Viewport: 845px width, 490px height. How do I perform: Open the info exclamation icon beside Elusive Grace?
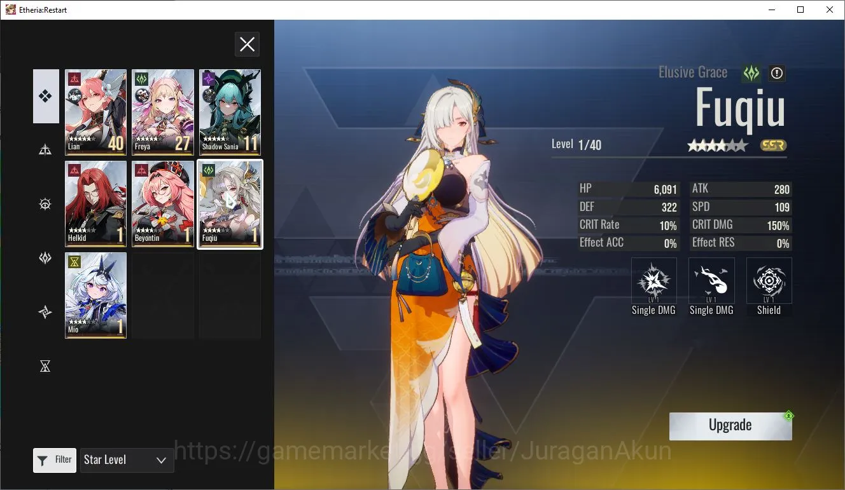coord(776,73)
